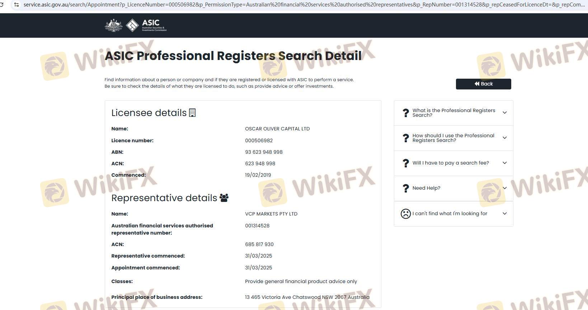The height and width of the screenshot is (310, 588).
Task: Click the browser reload icon
Action: tap(2, 5)
